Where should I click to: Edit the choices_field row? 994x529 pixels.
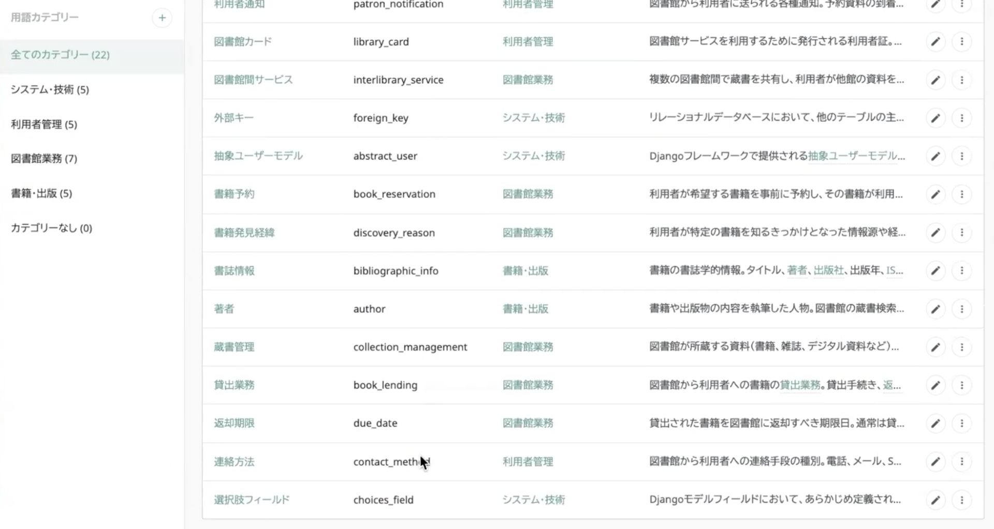tap(935, 500)
